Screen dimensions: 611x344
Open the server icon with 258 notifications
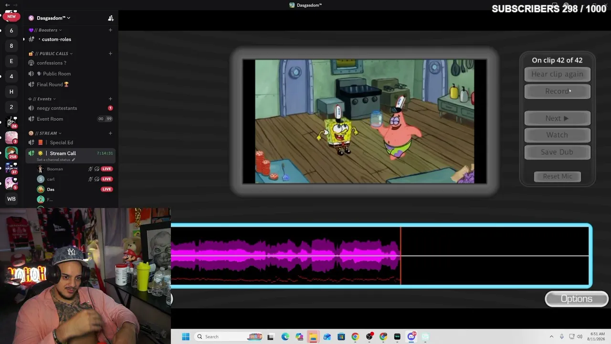(x=11, y=153)
